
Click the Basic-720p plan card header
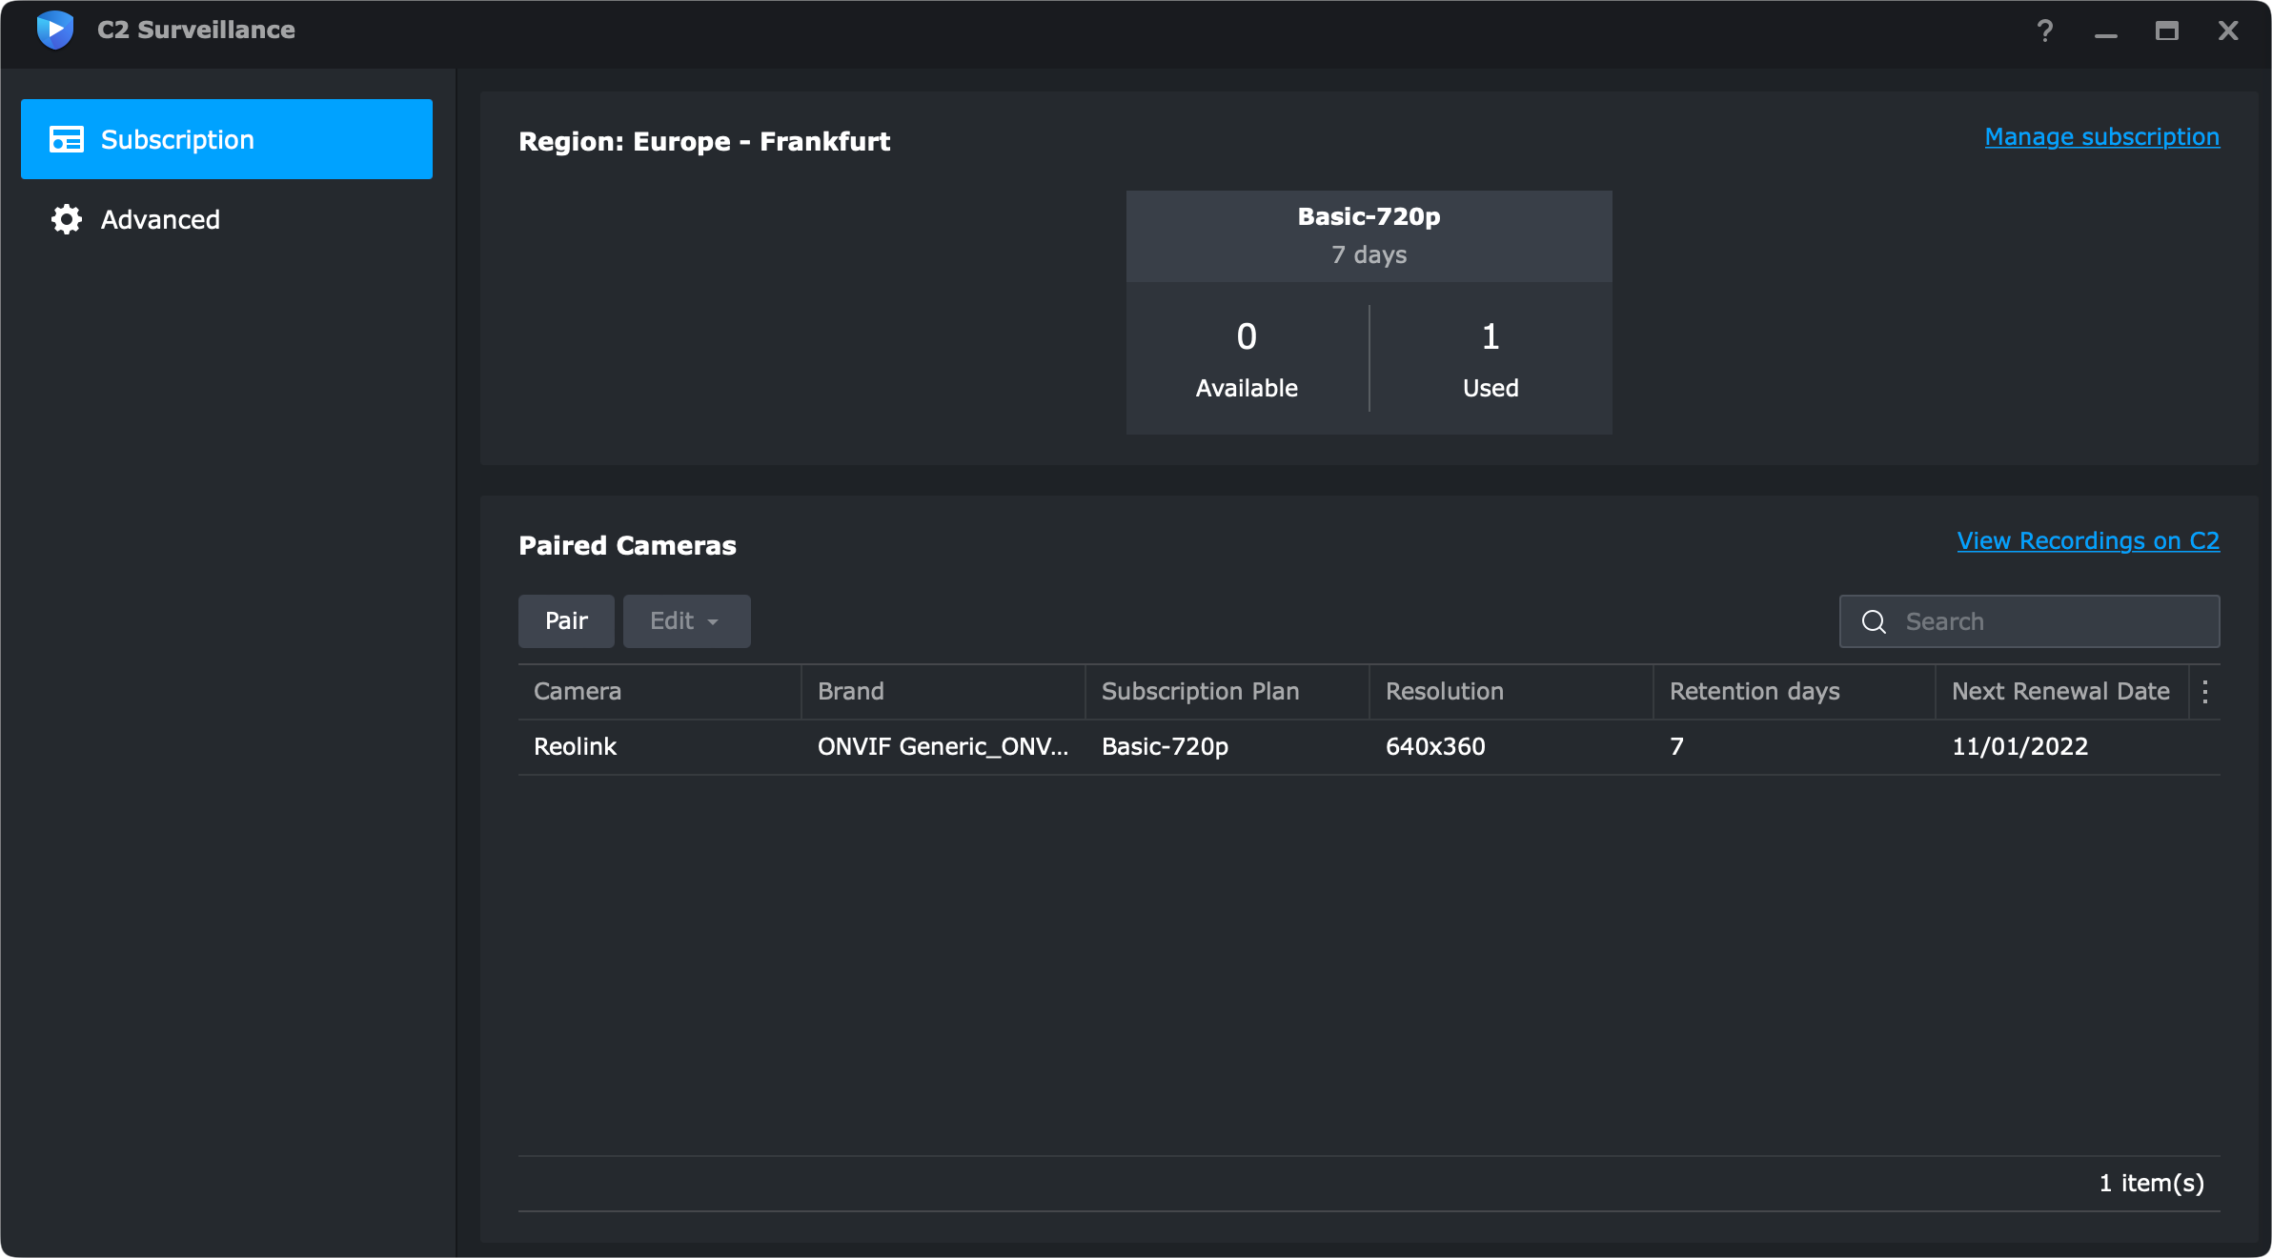point(1369,236)
